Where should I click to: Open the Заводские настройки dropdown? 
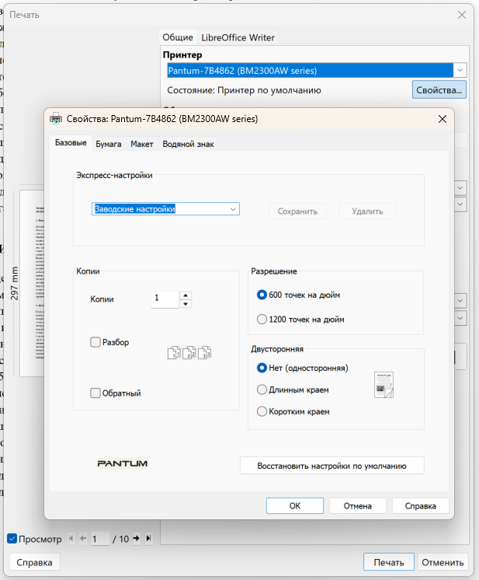[x=165, y=209]
